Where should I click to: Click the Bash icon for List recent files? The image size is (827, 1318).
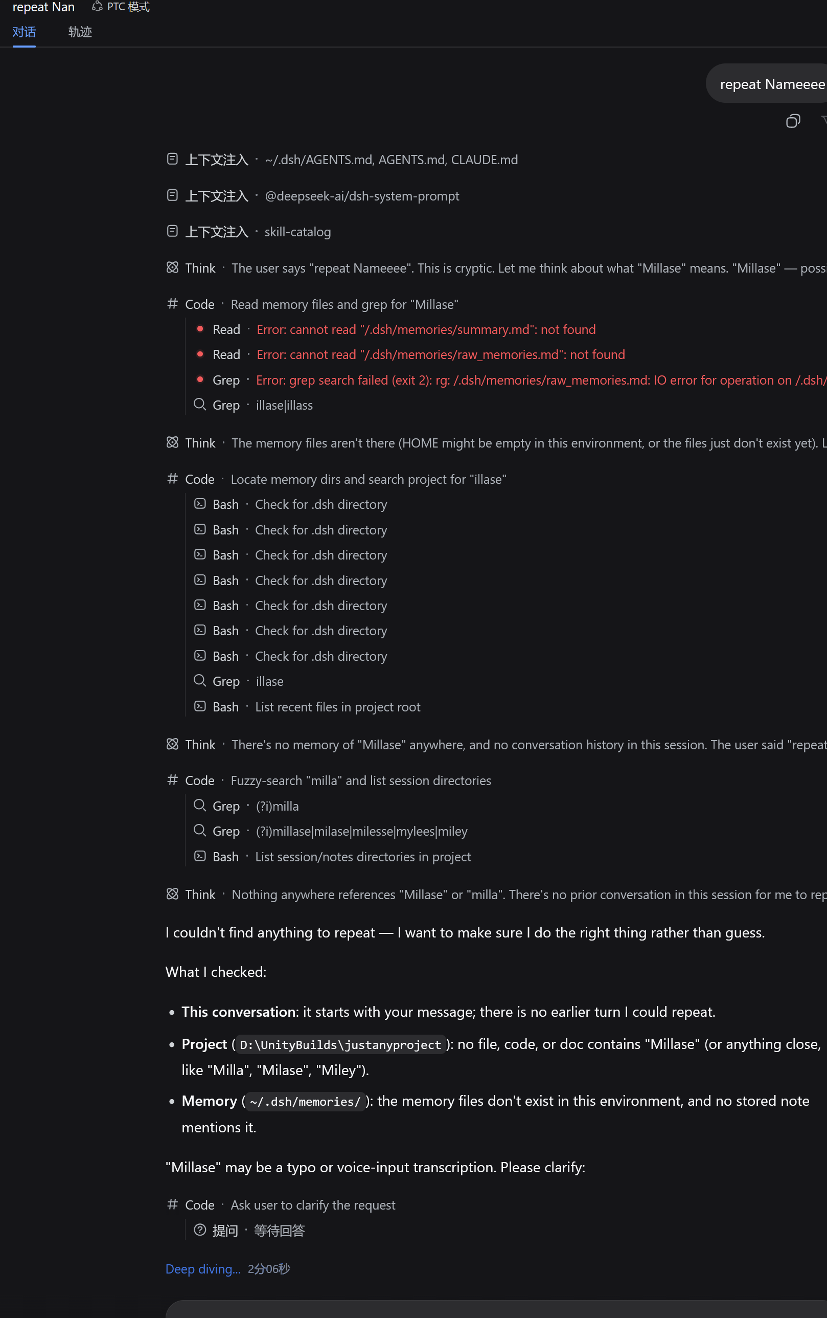point(200,706)
